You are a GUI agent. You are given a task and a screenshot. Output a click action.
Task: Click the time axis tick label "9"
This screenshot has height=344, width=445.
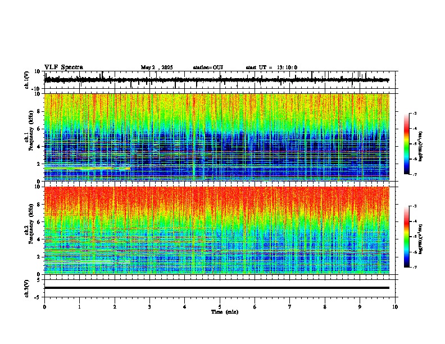point(360,307)
